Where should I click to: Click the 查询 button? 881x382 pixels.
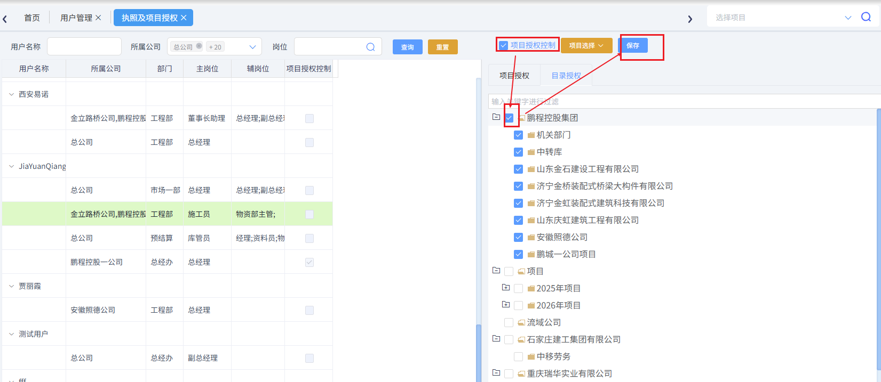408,47
